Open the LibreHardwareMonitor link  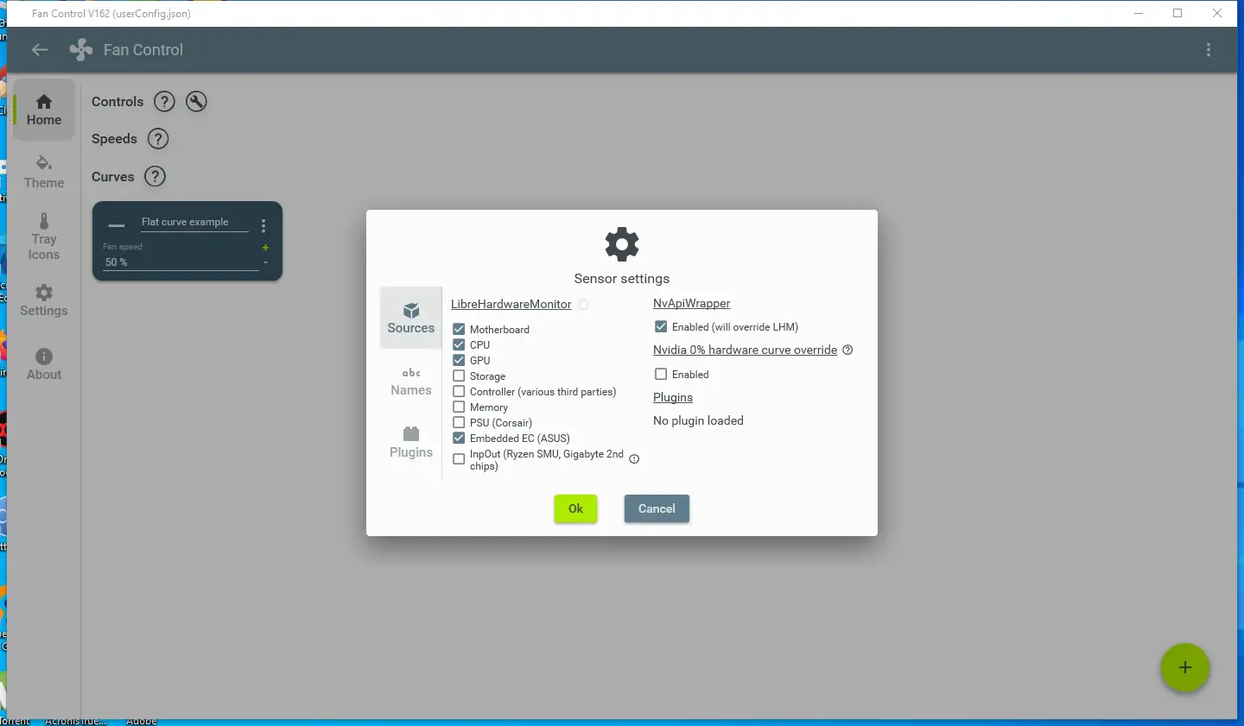pyautogui.click(x=511, y=305)
